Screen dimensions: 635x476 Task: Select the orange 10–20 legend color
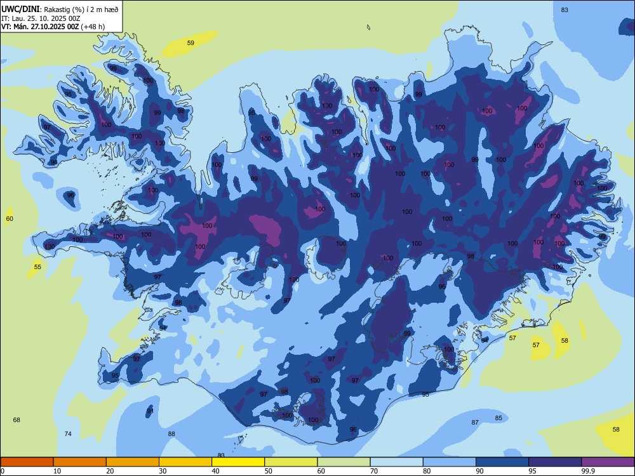coord(80,462)
